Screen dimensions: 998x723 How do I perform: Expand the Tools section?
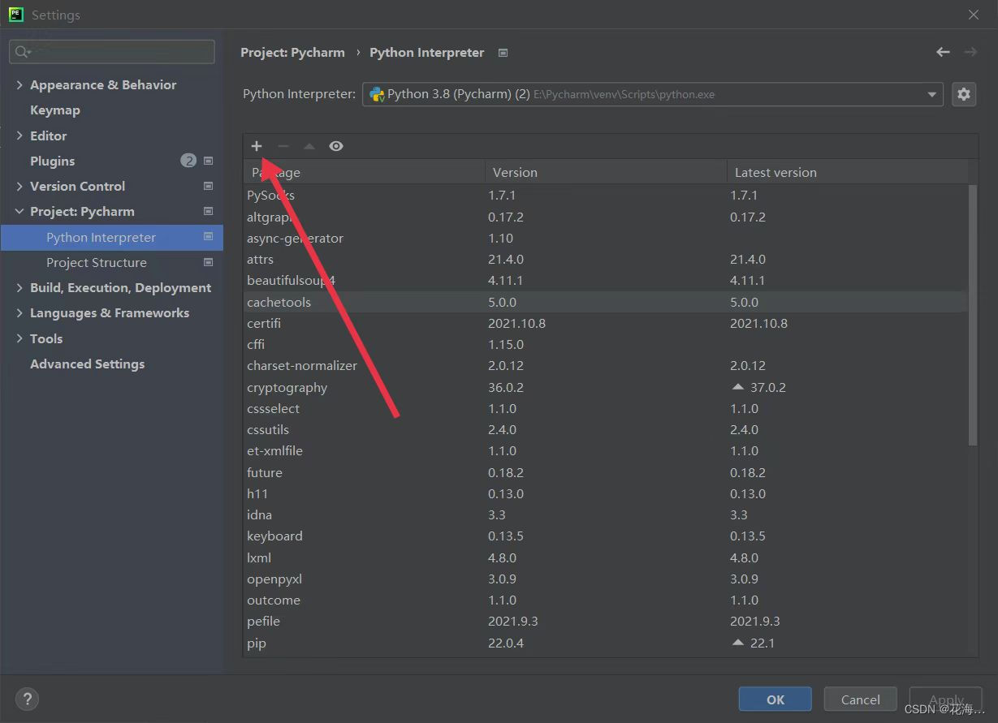[x=19, y=338]
